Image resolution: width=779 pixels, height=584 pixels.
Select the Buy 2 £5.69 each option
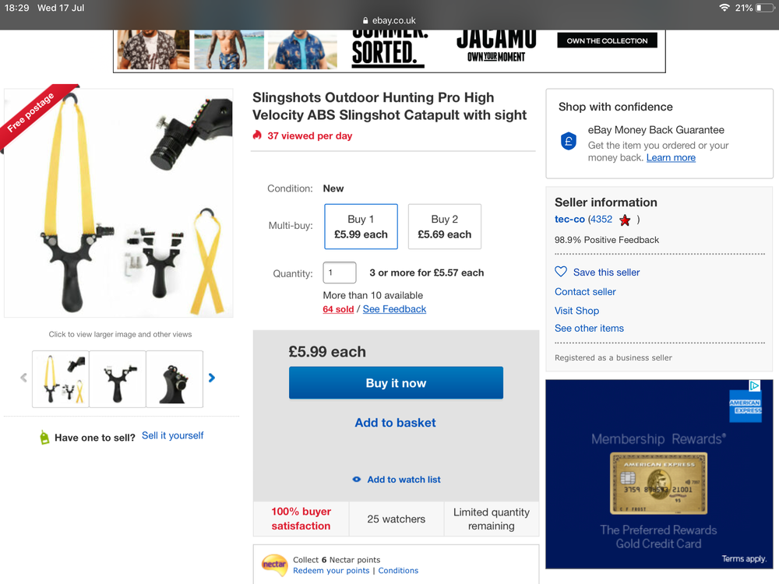tap(444, 227)
